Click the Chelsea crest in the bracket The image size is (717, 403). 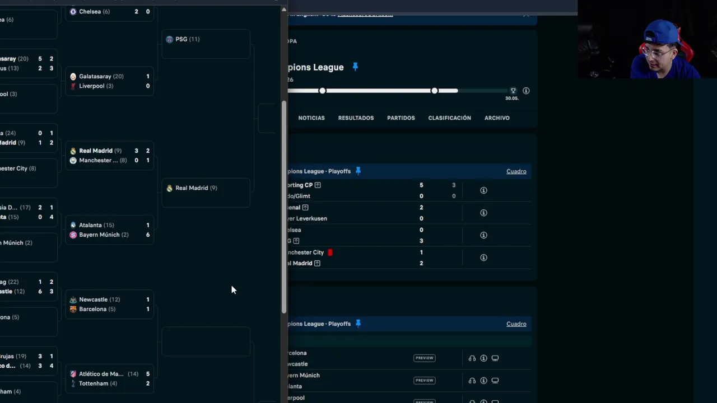coord(73,11)
